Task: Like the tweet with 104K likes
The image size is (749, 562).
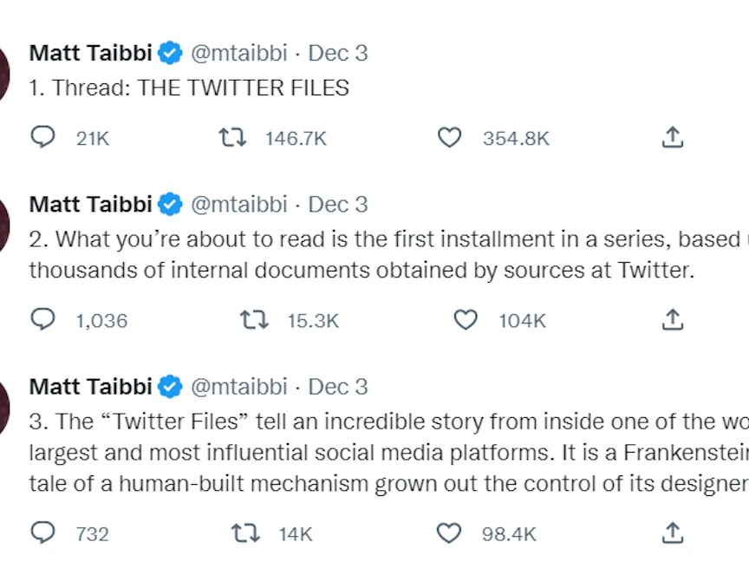Action: tap(466, 320)
